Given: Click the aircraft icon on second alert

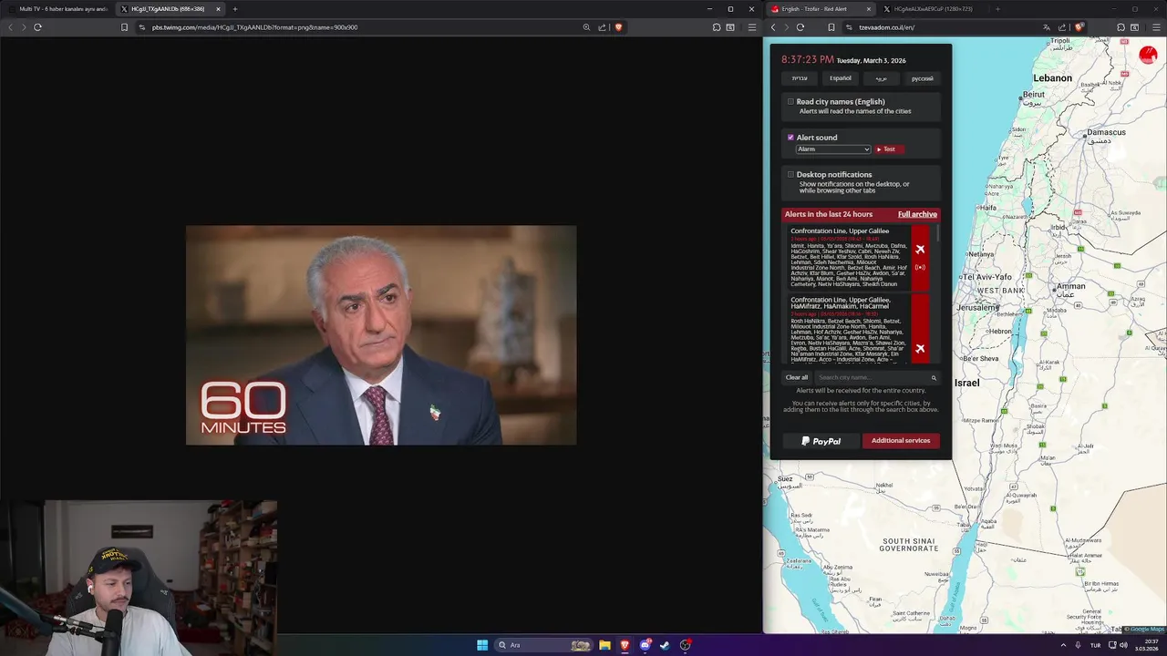Looking at the screenshot, I should pos(920,348).
